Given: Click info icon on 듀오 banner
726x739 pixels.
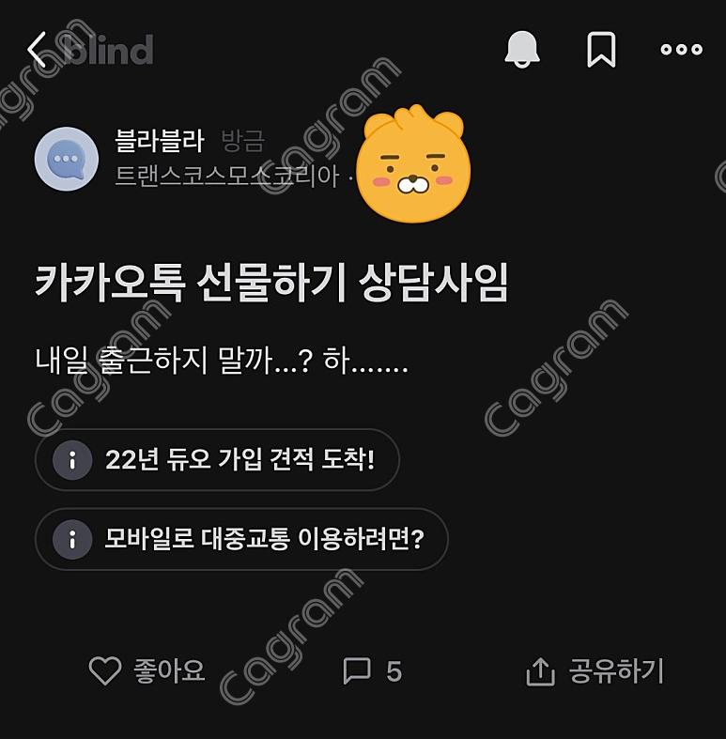Looking at the screenshot, I should [72, 459].
